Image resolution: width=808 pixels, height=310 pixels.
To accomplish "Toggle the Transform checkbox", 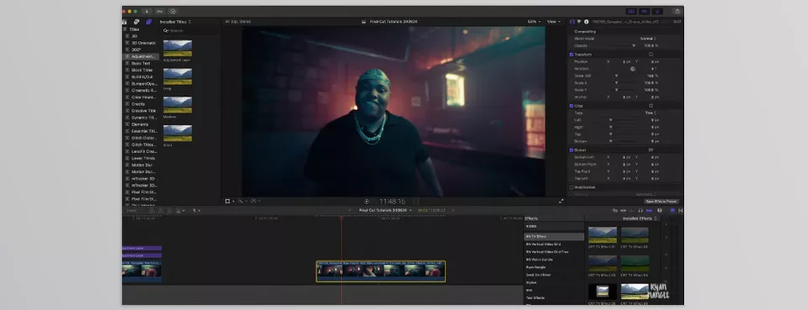I will coord(571,54).
